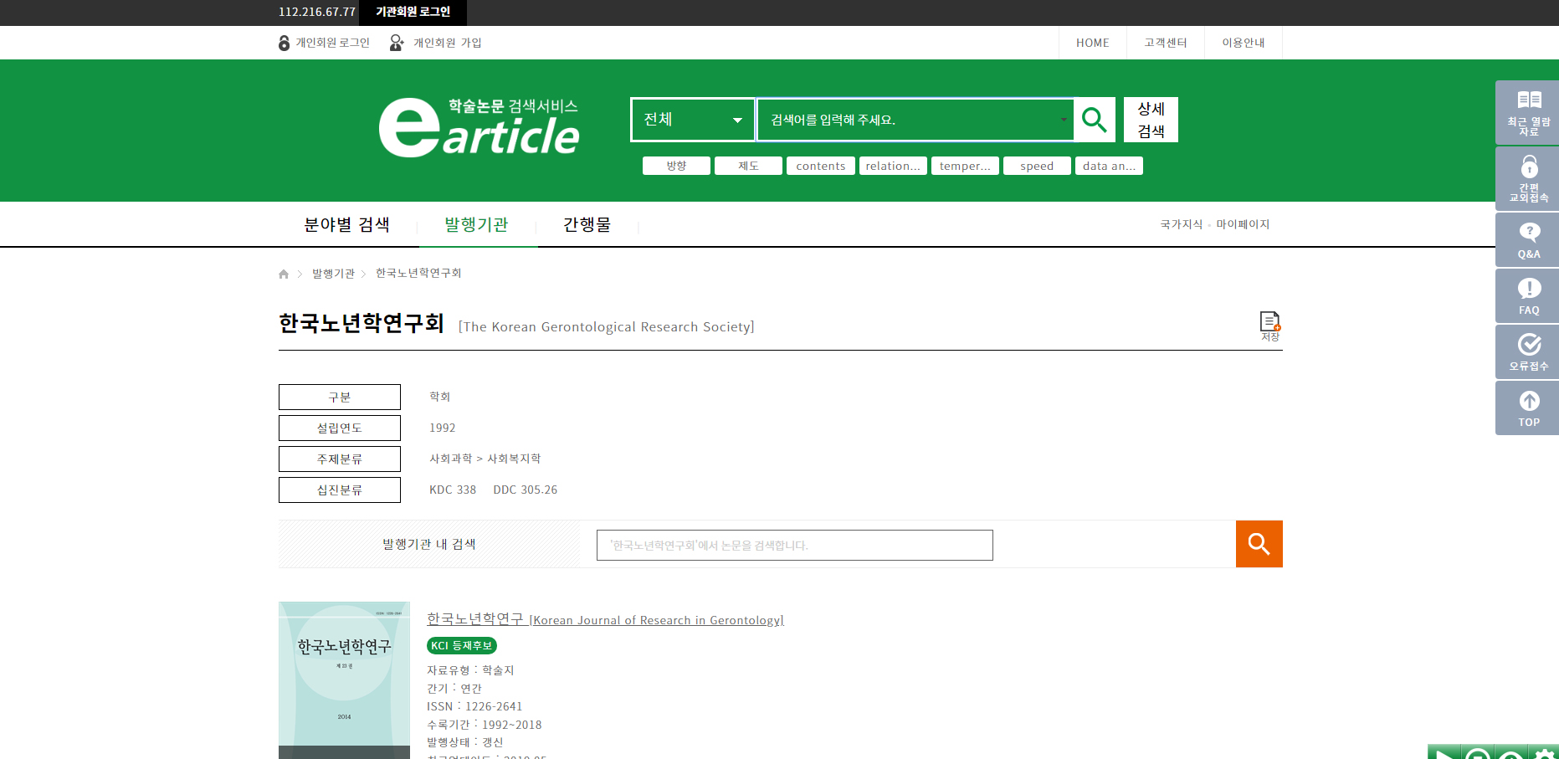
Task: Click 발행기관 breadcrumb link
Action: 333,274
